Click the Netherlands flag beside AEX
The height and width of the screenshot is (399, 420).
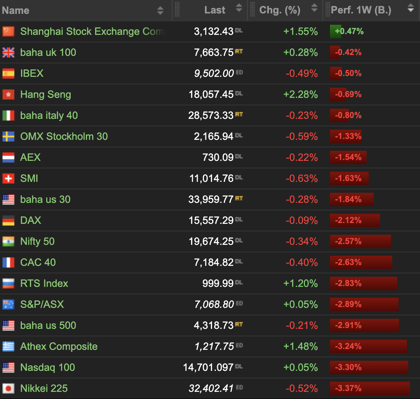click(x=8, y=157)
